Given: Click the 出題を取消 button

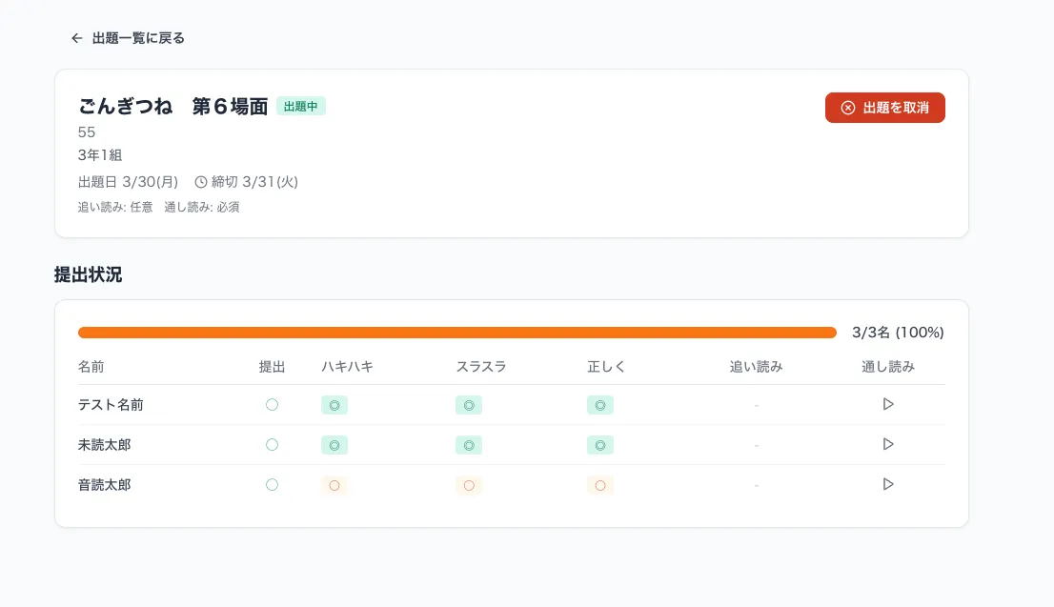Looking at the screenshot, I should (x=884, y=108).
